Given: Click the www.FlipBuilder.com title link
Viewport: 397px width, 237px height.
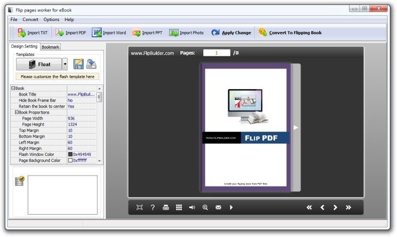Looking at the screenshot, I should point(152,53).
